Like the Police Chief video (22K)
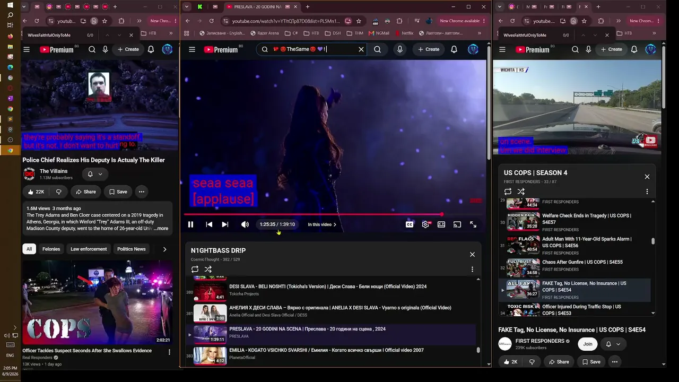Image resolution: width=679 pixels, height=382 pixels. click(x=36, y=192)
